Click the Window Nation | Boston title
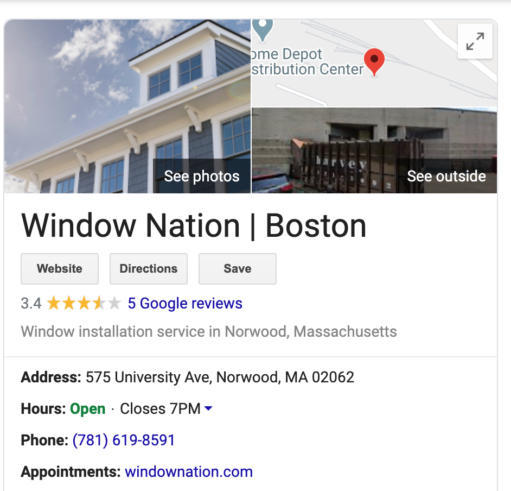 [x=194, y=226]
